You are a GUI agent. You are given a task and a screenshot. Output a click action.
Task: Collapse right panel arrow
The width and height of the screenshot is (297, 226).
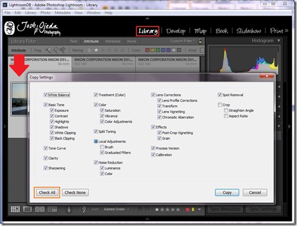290,126
